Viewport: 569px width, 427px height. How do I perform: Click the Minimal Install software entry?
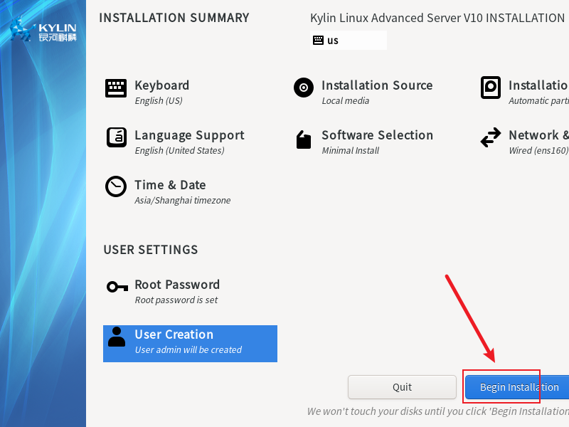(351, 151)
